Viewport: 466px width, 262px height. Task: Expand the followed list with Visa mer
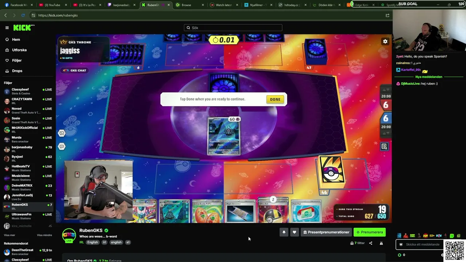click(x=9, y=235)
